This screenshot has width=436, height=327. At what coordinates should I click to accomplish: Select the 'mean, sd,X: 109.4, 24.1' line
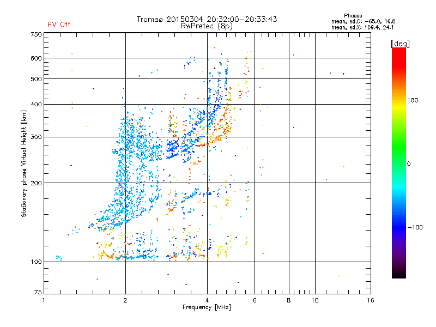[x=362, y=27]
